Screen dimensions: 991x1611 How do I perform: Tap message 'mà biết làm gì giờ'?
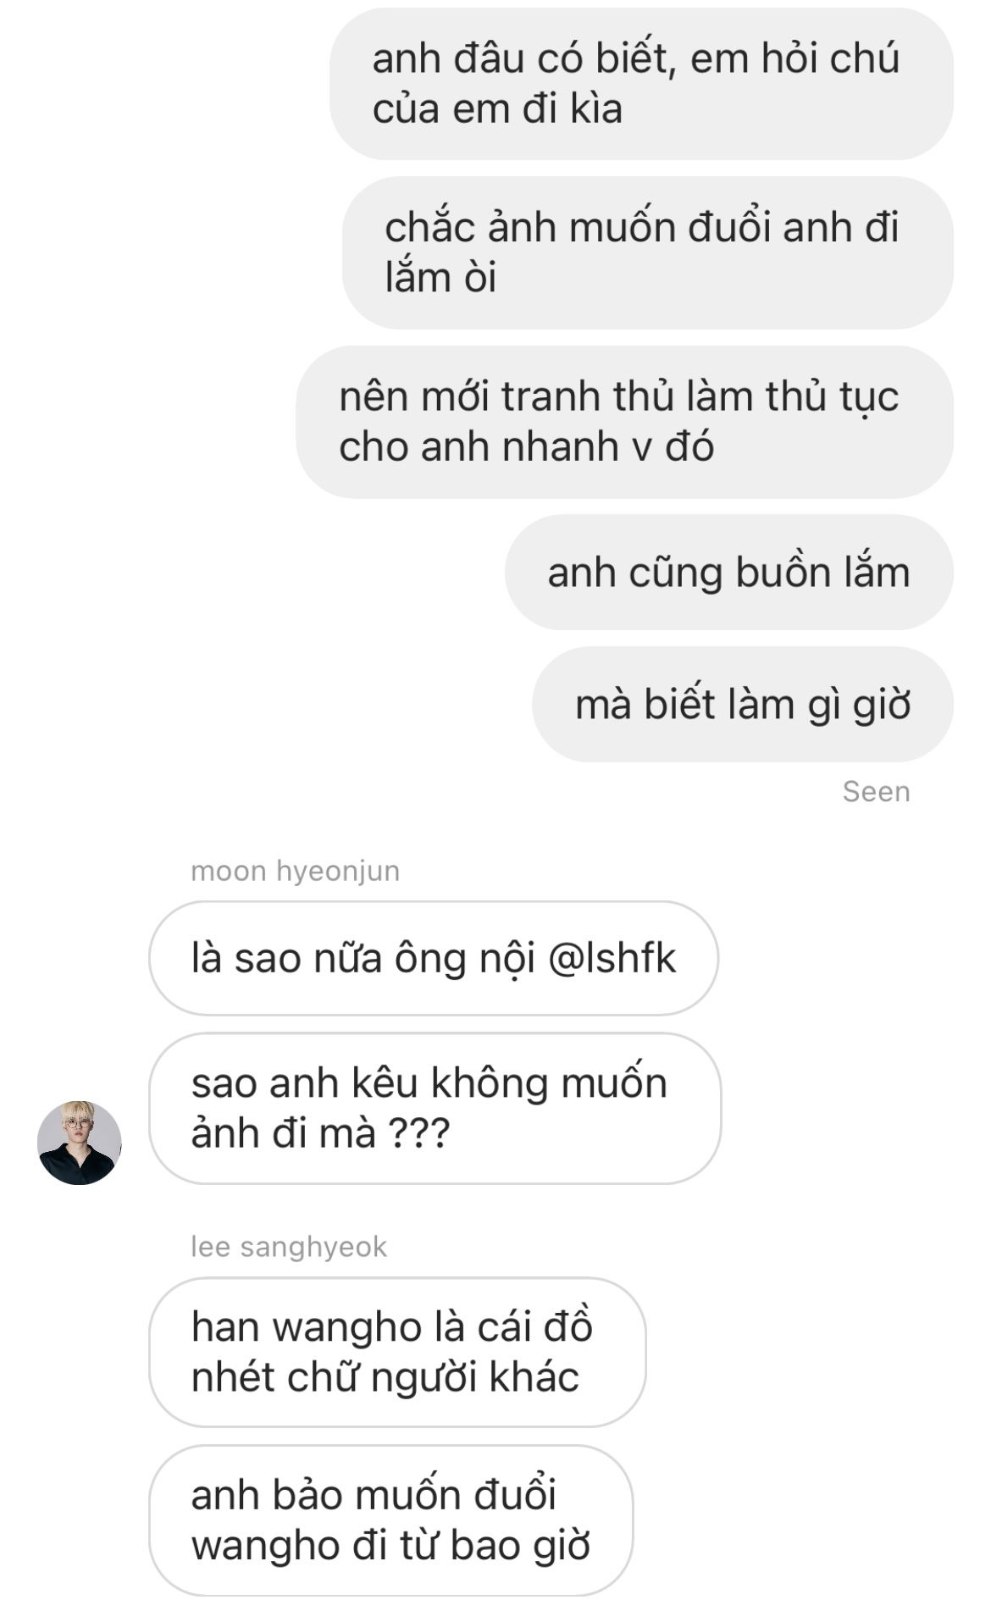[742, 705]
